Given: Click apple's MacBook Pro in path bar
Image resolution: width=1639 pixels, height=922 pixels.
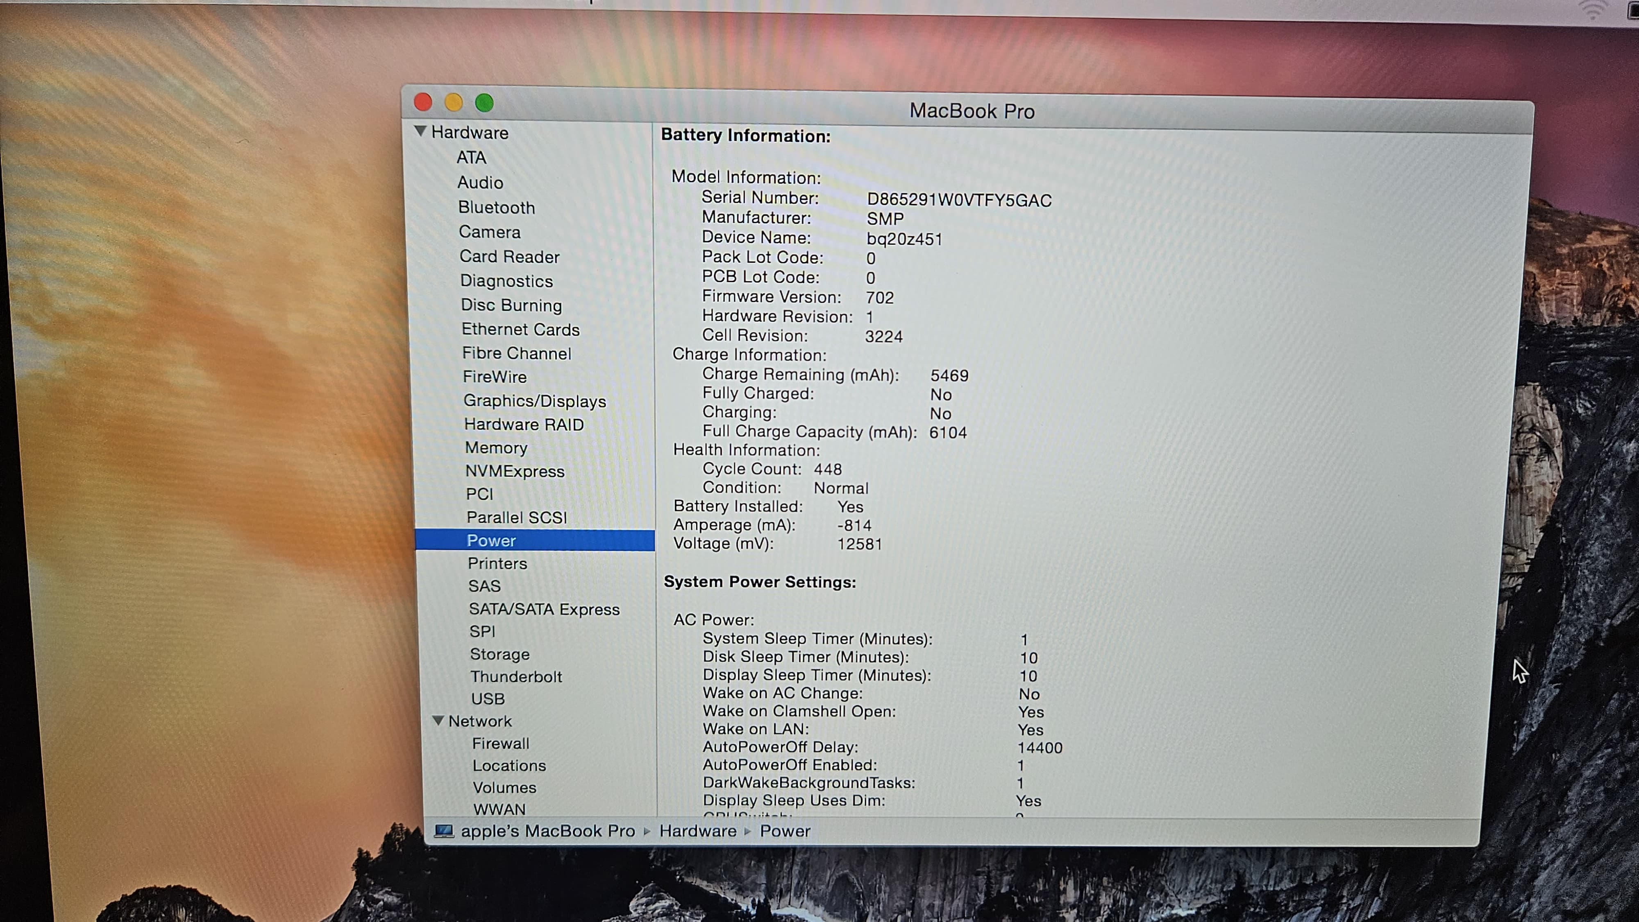Looking at the screenshot, I should pyautogui.click(x=548, y=831).
